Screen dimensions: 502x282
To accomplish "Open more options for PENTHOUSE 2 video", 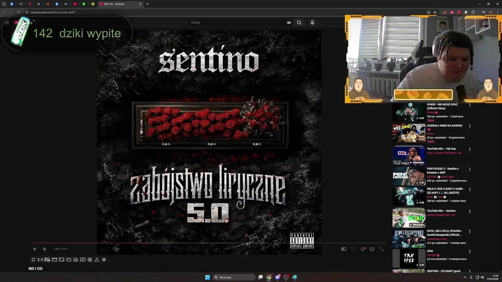I will tap(469, 169).
